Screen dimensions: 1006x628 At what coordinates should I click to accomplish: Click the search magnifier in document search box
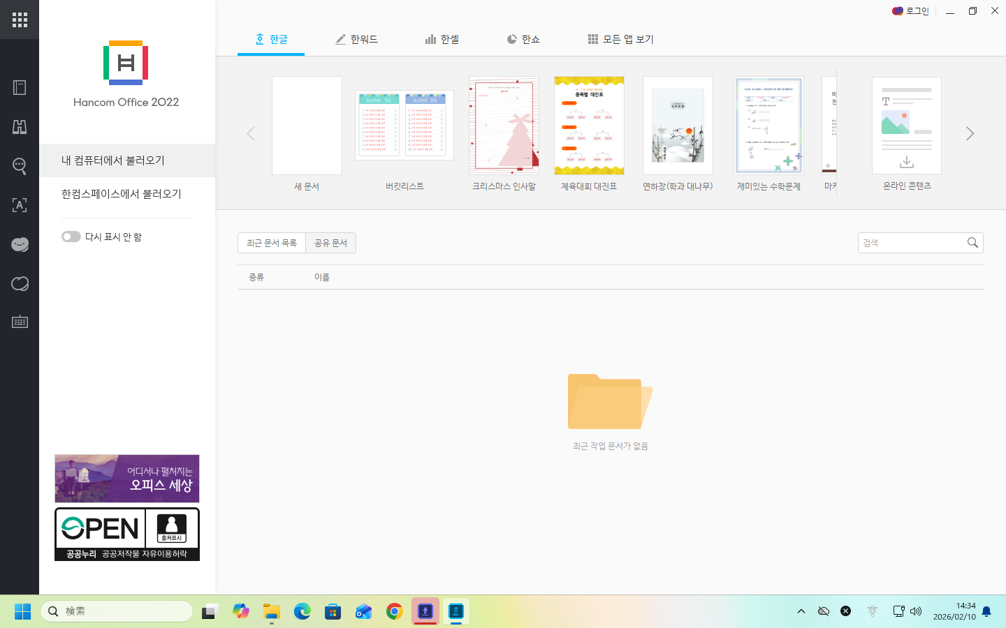point(972,243)
